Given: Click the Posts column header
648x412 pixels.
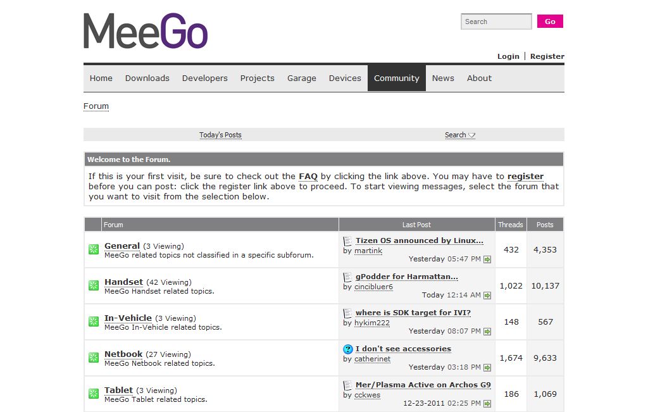Looking at the screenshot, I should 545,225.
